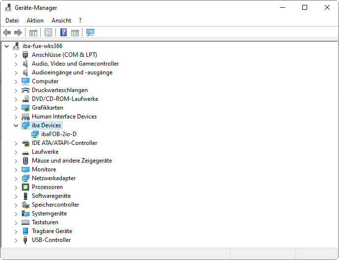The height and width of the screenshot is (260, 339).
Task: Toggle the action pane toolbar icon
Action: point(75,33)
